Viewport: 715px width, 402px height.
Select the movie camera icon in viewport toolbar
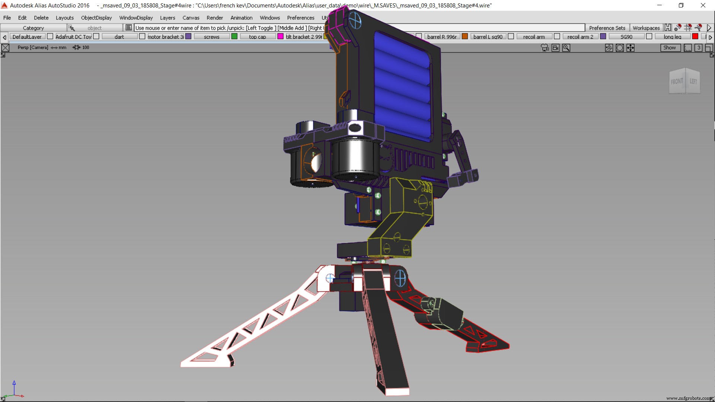[545, 48]
